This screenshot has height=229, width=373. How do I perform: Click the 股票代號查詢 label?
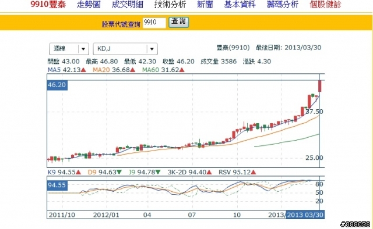coord(121,24)
